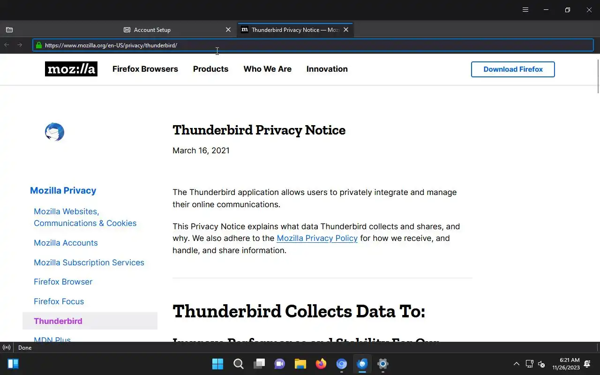Open the Thunderbird app menu hamburger icon
The height and width of the screenshot is (375, 600).
pos(525,10)
